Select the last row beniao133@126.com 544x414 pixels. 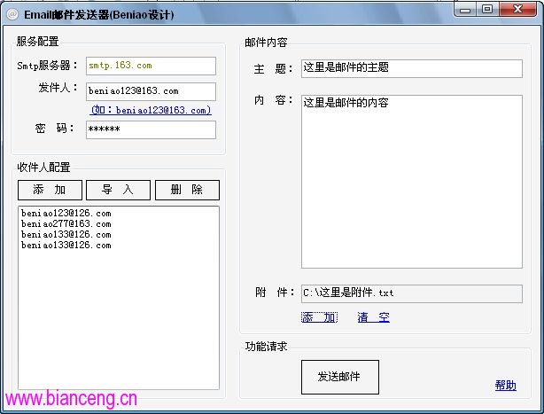point(66,246)
